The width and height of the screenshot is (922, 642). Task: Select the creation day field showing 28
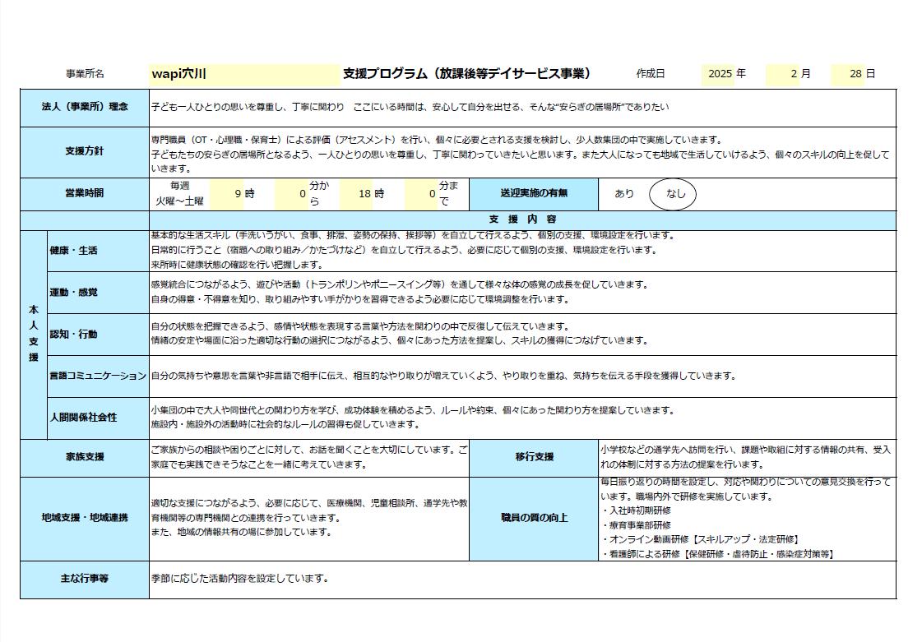tap(848, 74)
